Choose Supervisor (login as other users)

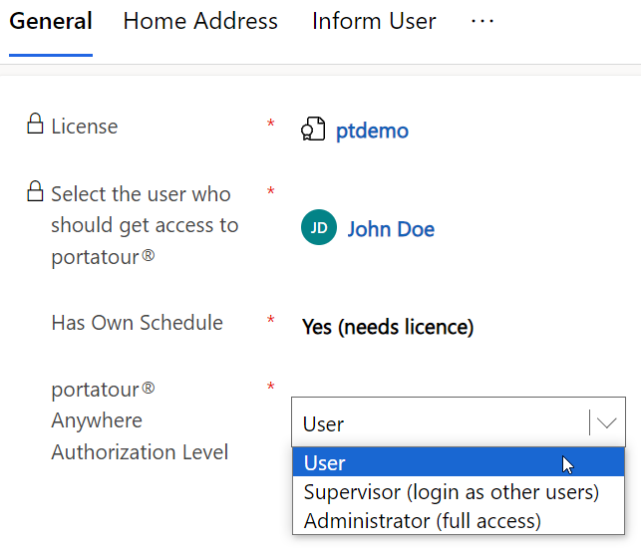[459, 491]
